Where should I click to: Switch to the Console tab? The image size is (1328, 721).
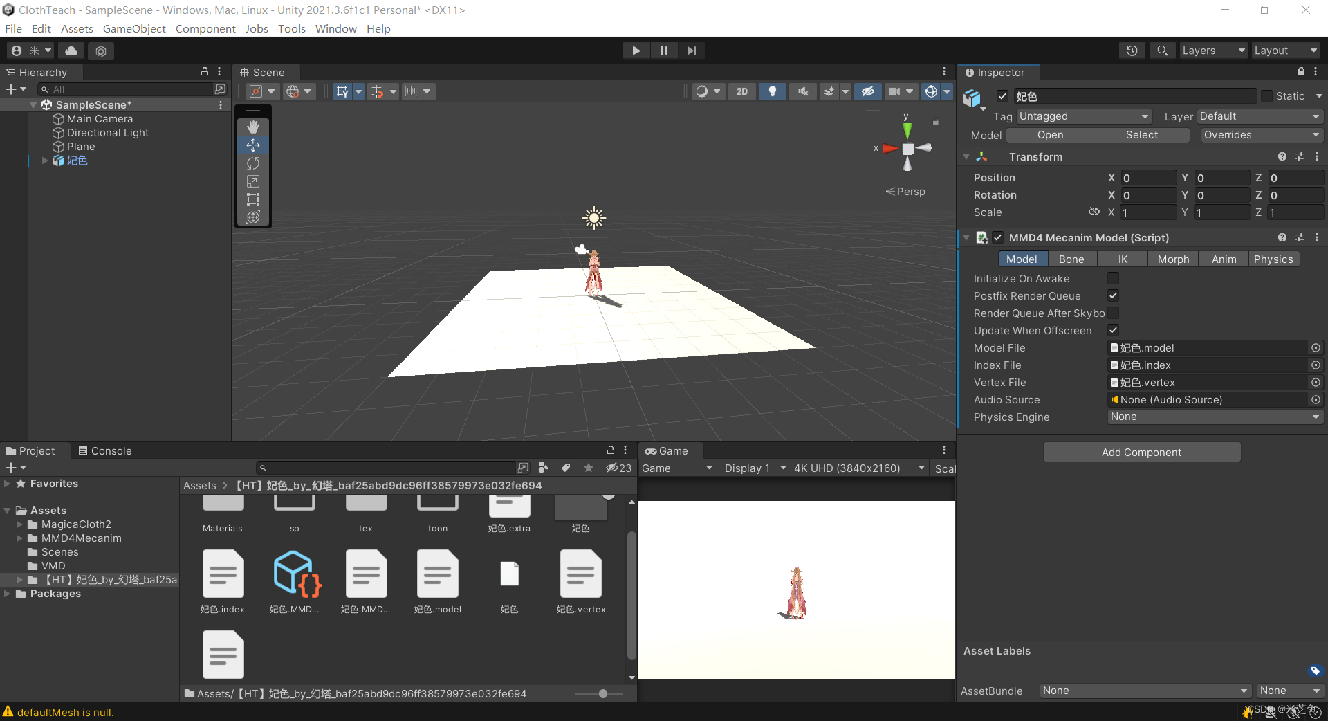pyautogui.click(x=104, y=450)
